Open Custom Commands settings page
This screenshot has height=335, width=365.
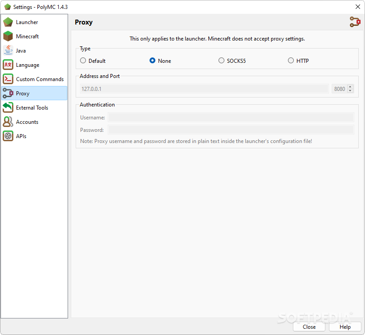click(34, 79)
